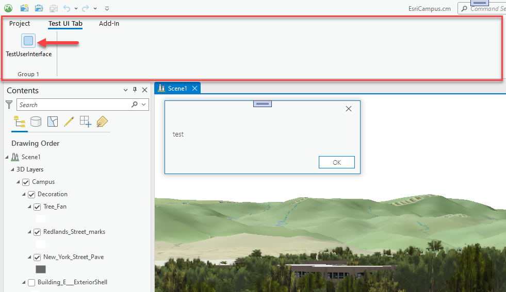Collapse the New_York_Street_Pave layer
Viewport: 506px width, 292px height.
30,257
